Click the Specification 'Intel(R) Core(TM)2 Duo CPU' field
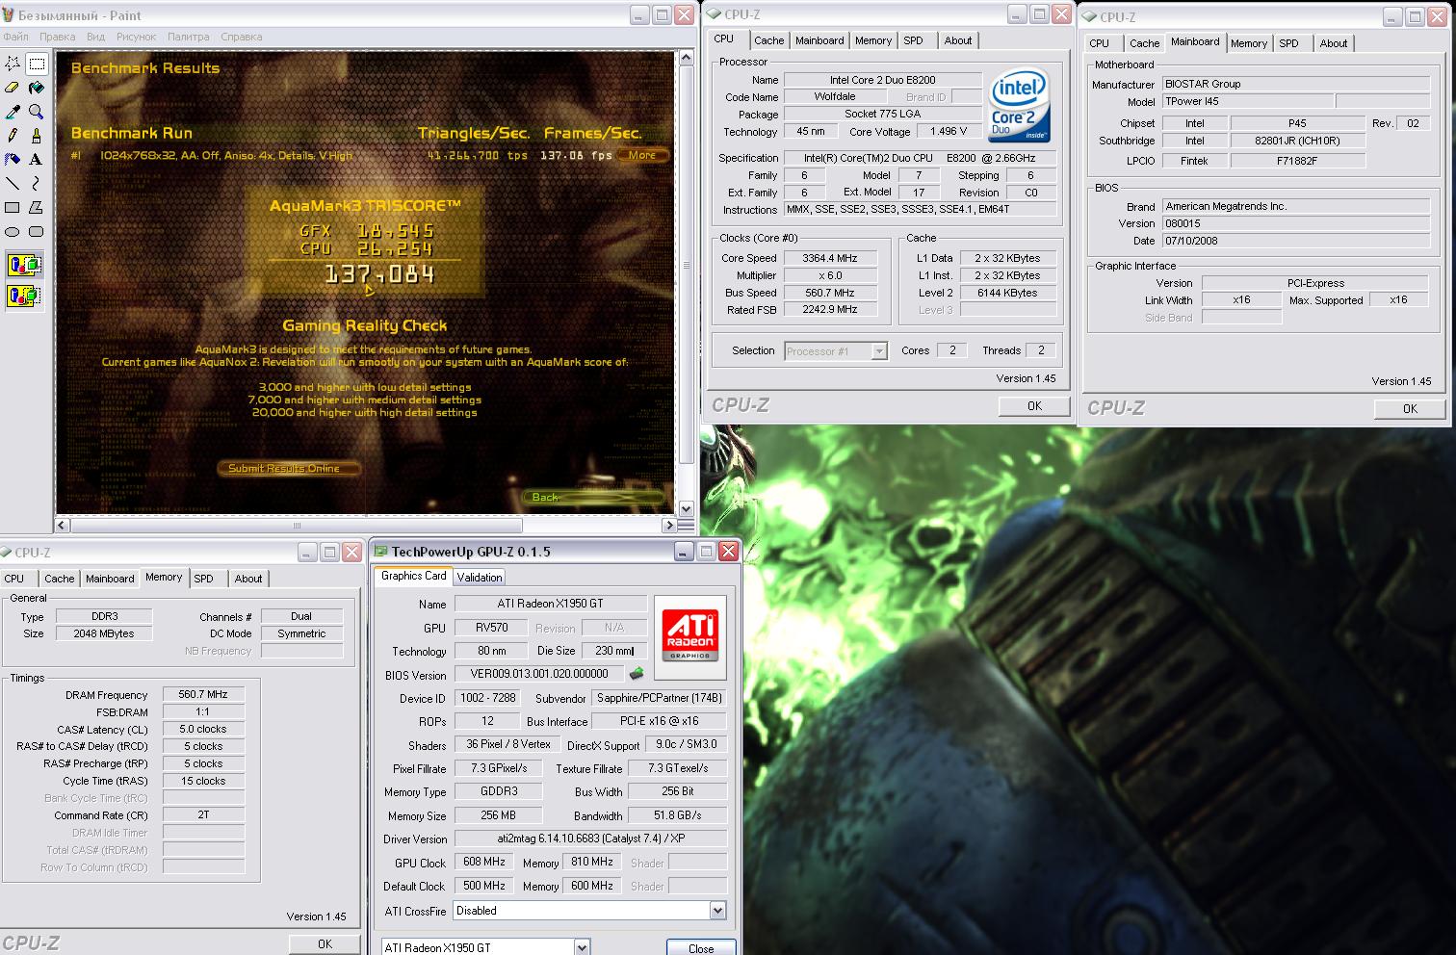This screenshot has width=1456, height=955. 920,158
